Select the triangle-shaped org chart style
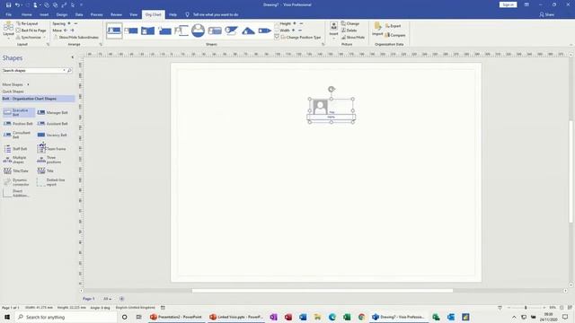The image size is (575, 323). click(248, 31)
